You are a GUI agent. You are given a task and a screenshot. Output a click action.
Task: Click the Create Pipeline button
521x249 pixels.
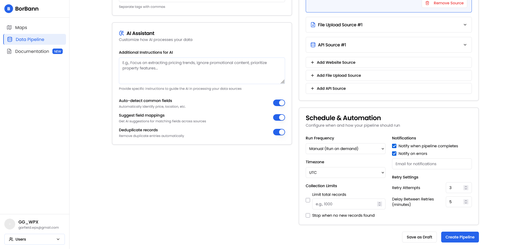pyautogui.click(x=460, y=237)
